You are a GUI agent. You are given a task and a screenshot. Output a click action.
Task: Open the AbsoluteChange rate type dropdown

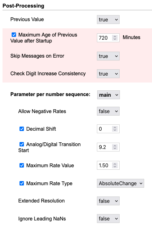(x=121, y=183)
